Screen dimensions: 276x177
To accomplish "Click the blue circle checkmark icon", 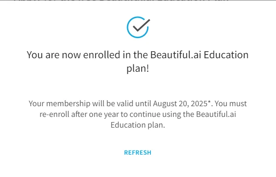I will 138,27.
